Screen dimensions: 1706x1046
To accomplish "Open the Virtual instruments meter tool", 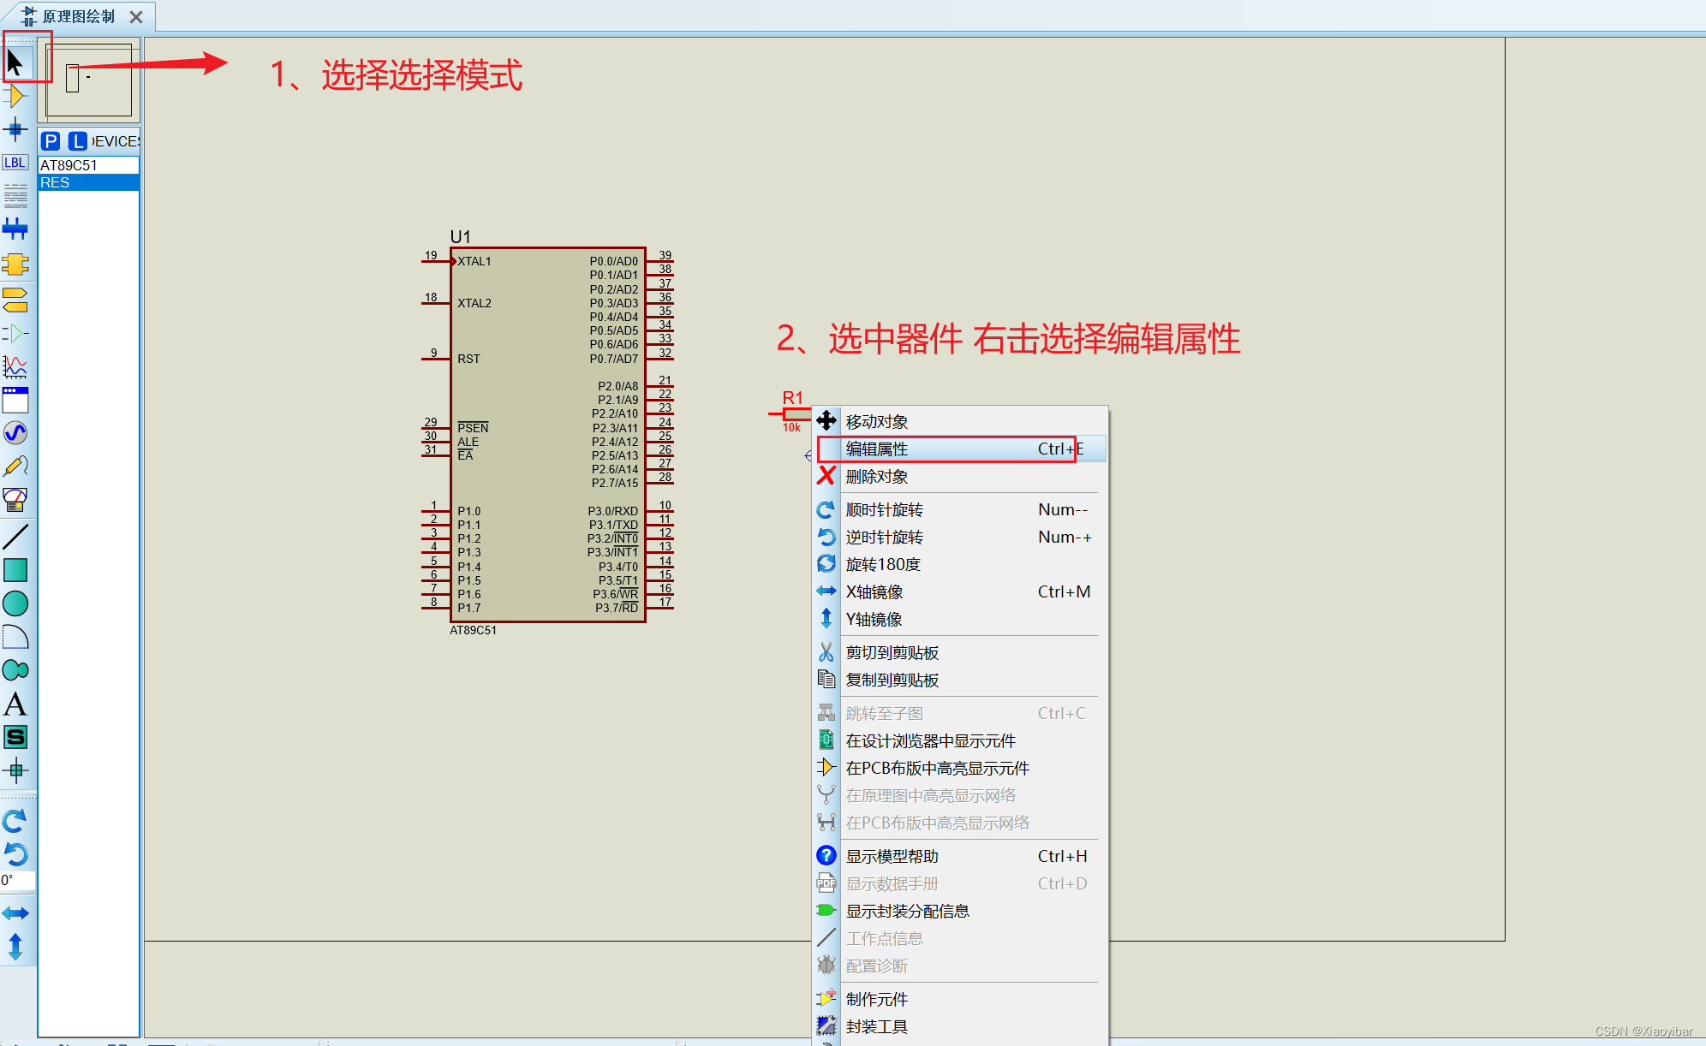I will [15, 500].
